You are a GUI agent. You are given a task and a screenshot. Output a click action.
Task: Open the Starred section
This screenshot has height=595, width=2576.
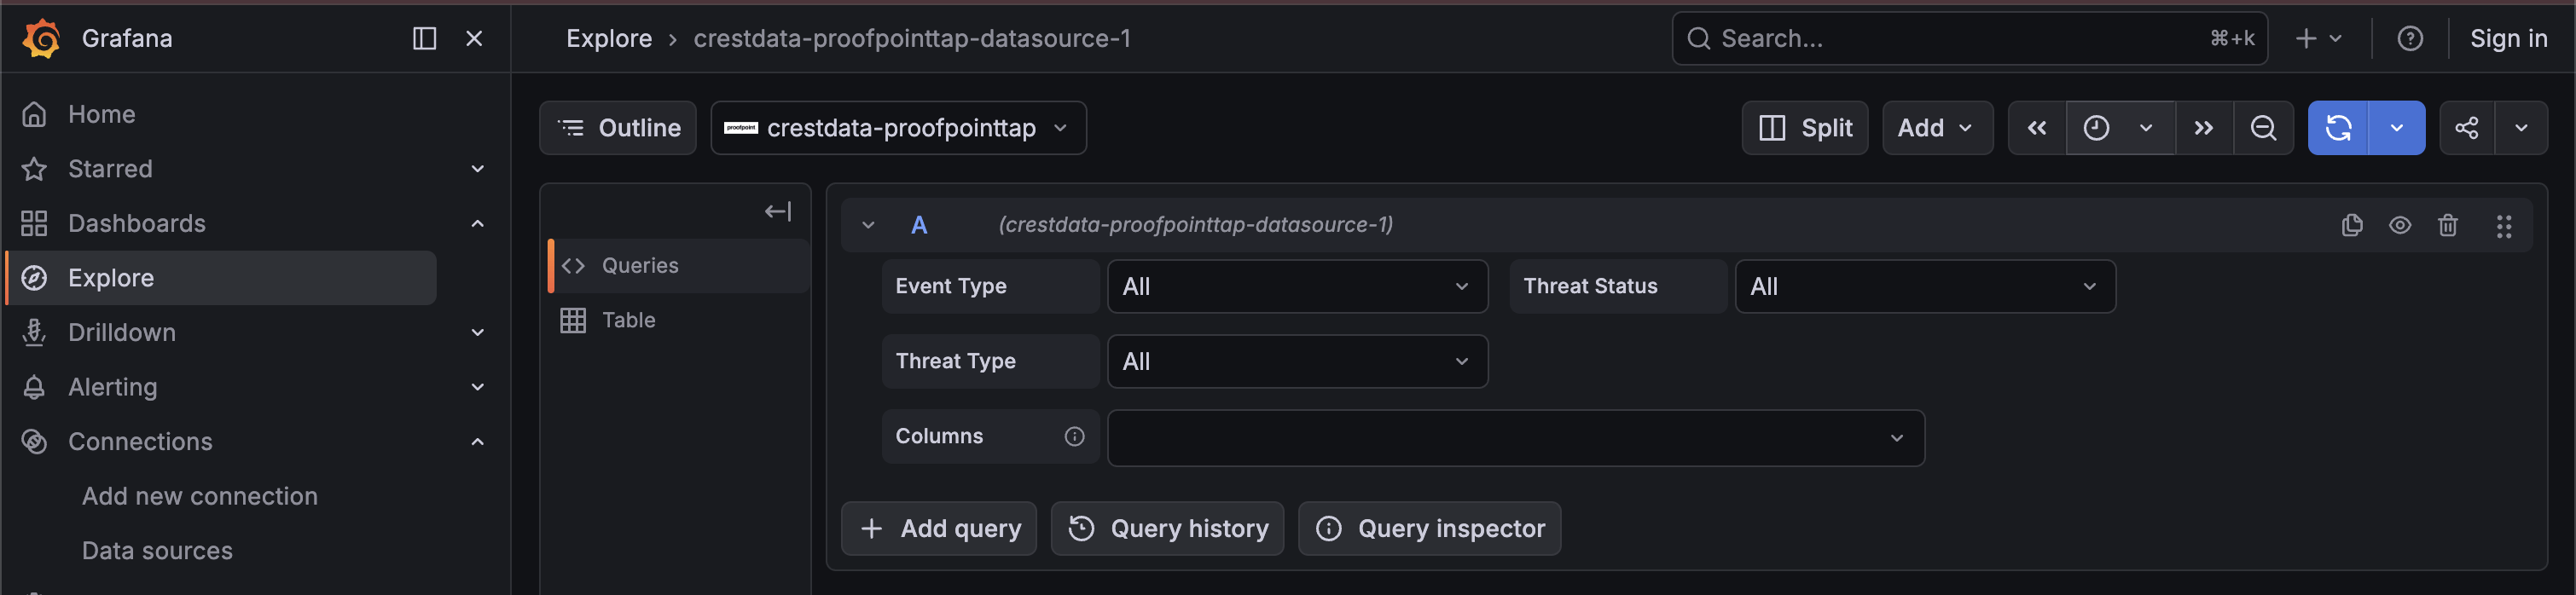click(110, 169)
